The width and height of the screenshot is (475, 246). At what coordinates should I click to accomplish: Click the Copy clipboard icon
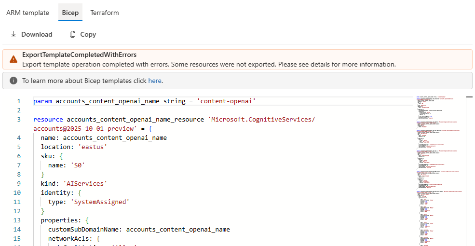tap(72, 34)
